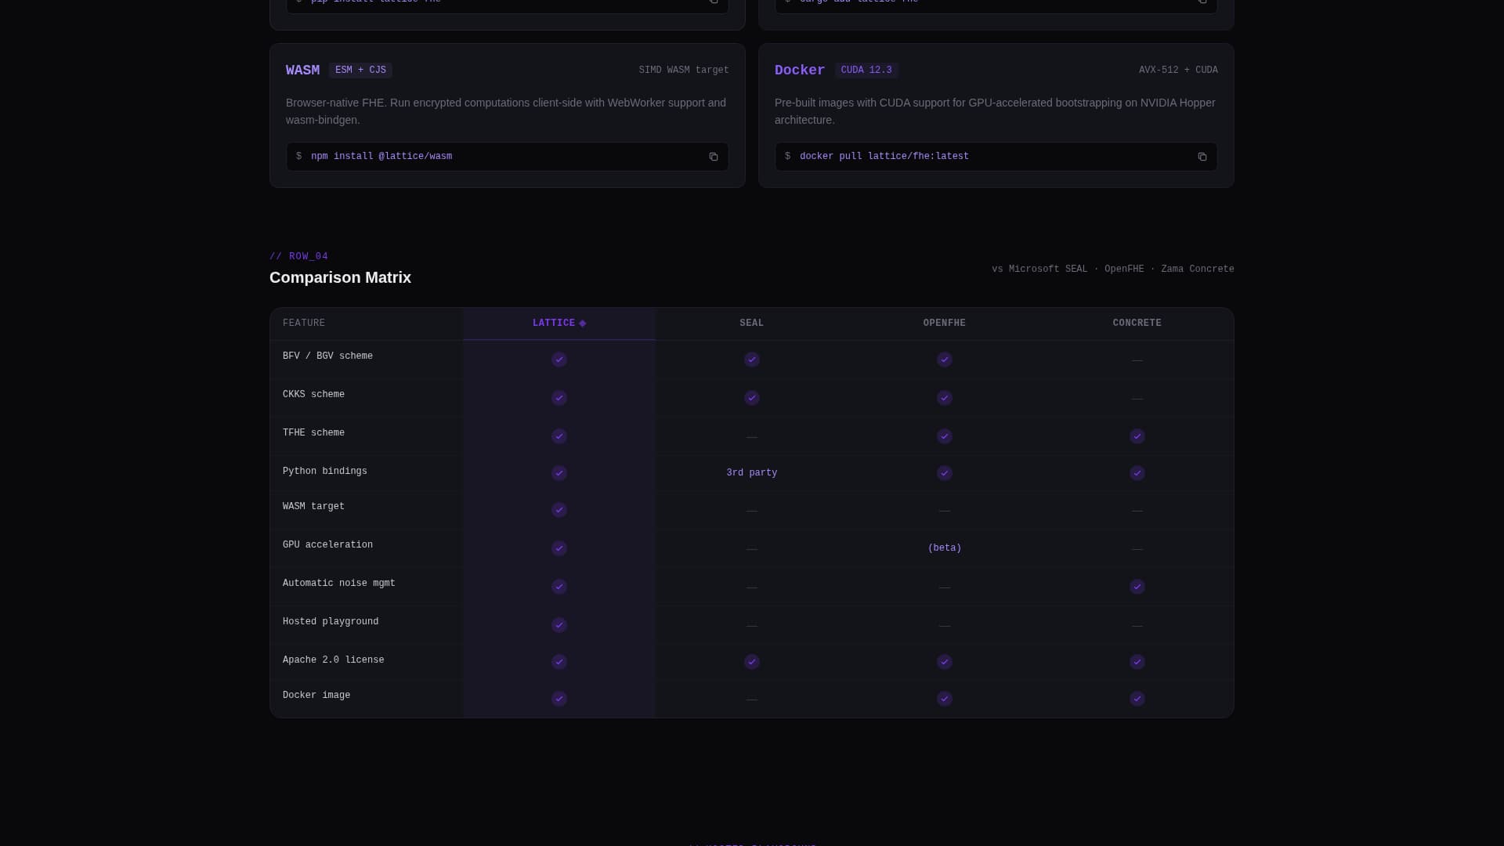The width and height of the screenshot is (1504, 846).
Task: Click the 'Docker image' feature label
Action: [x=316, y=696]
